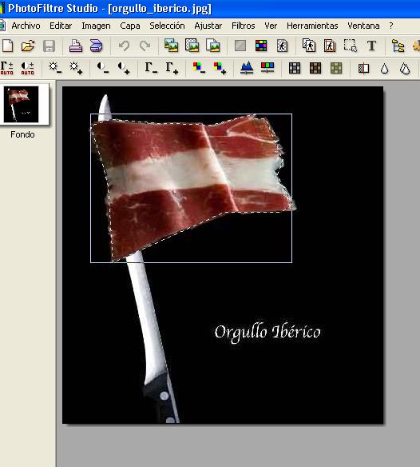Click the Undo arrow icon

(x=124, y=46)
